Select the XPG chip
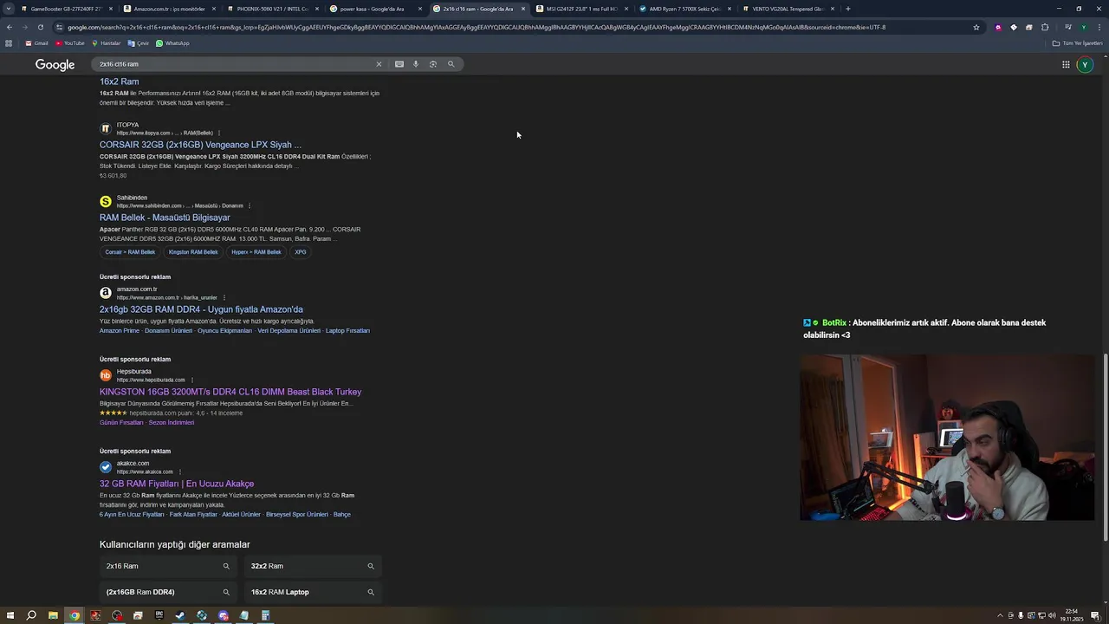 click(x=301, y=252)
